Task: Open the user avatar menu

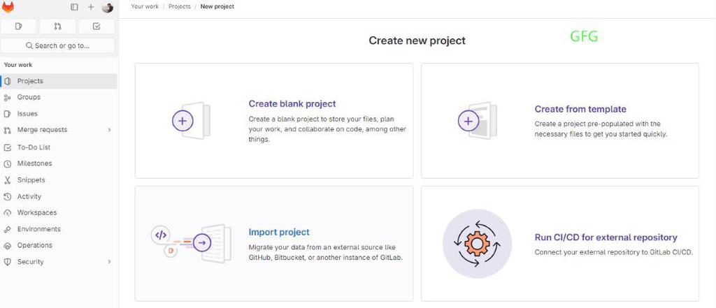Action: pos(107,7)
